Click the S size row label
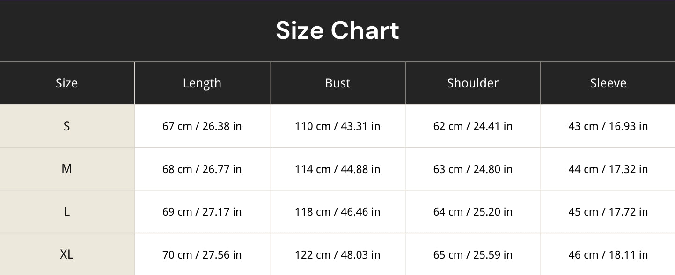The image size is (675, 275). click(x=67, y=126)
